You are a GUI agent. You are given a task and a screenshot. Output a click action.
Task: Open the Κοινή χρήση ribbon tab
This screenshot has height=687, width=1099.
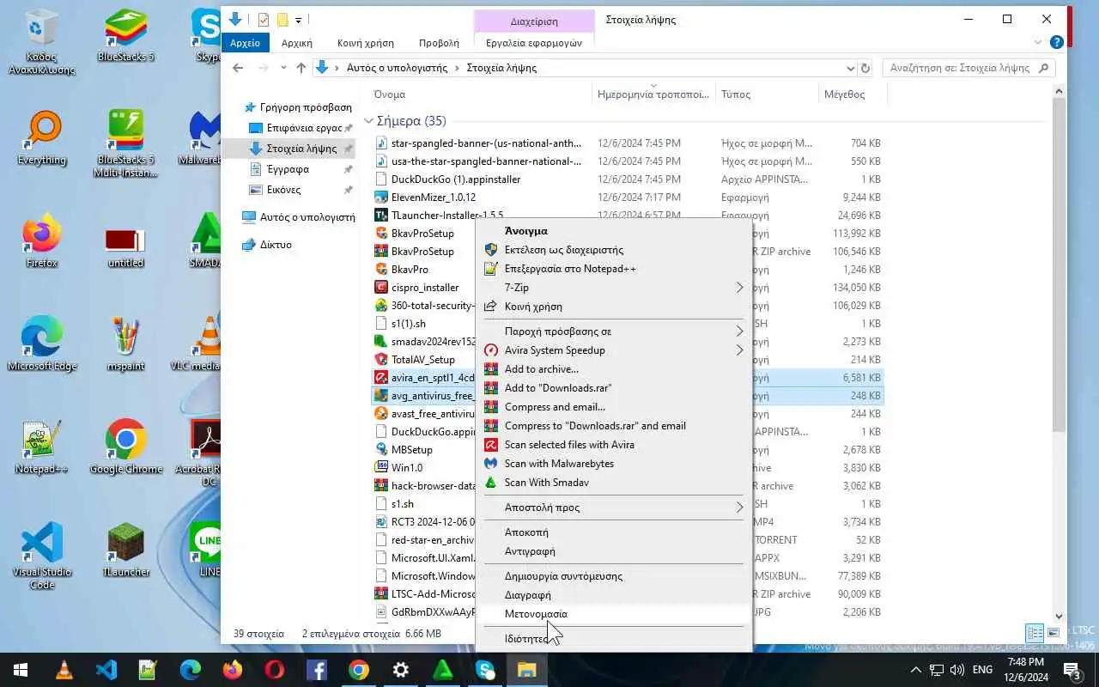pyautogui.click(x=366, y=42)
